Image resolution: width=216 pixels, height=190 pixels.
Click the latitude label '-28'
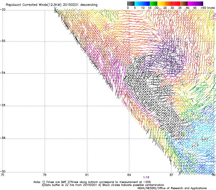3,138
